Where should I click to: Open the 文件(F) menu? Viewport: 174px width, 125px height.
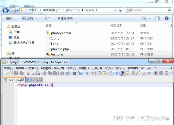[9, 68]
